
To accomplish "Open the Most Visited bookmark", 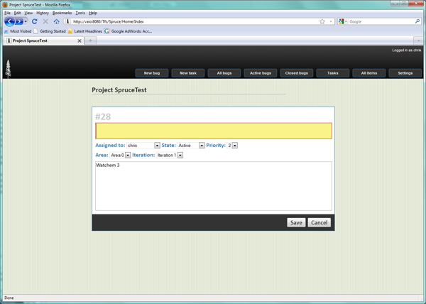I will (x=18, y=31).
